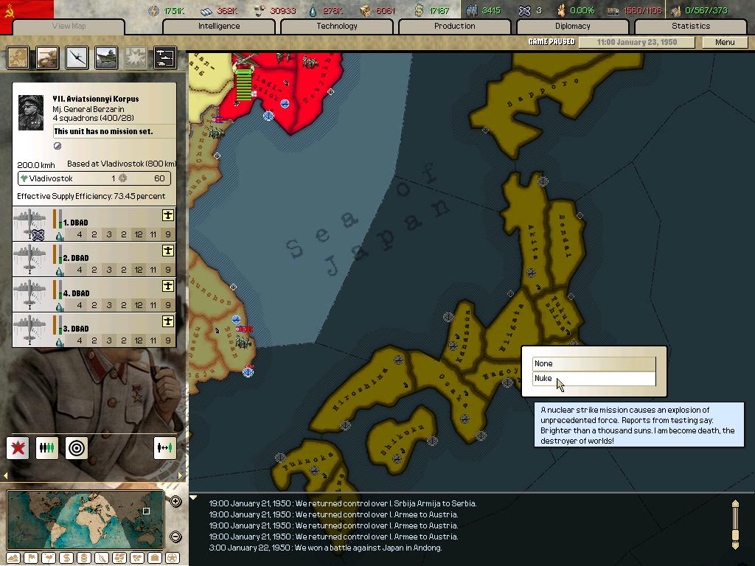Click the date display 11:00 January 23, 1950
The width and height of the screenshot is (755, 566).
[x=636, y=42]
